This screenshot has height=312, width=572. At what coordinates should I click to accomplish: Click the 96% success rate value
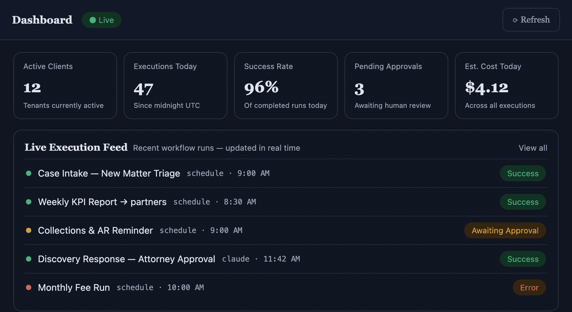pyautogui.click(x=261, y=87)
